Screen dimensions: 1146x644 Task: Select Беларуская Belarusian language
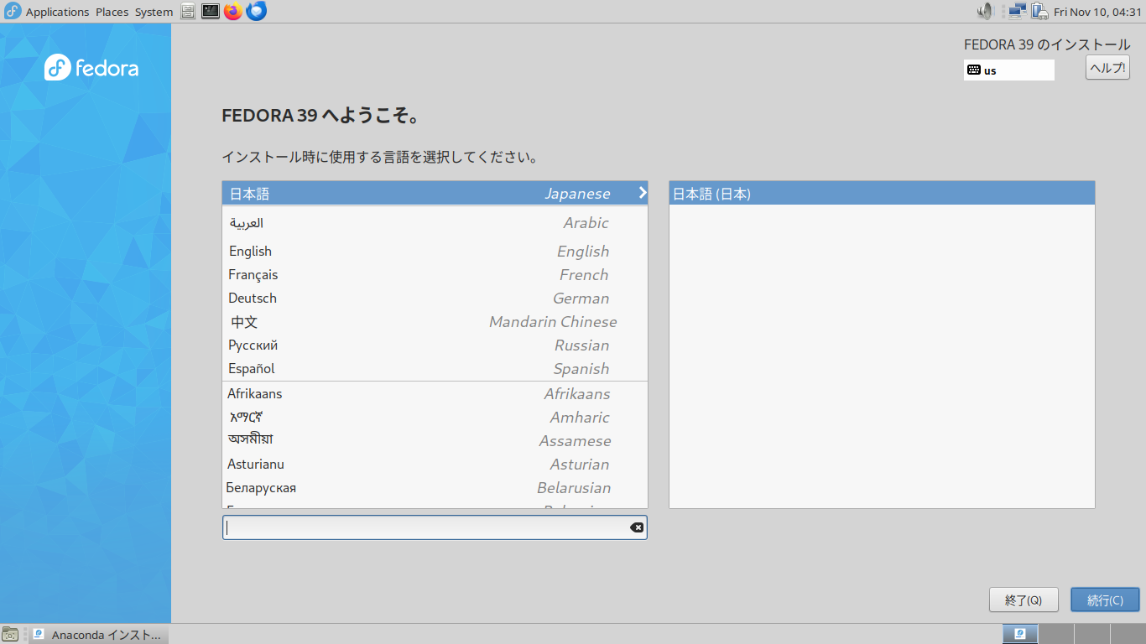coord(435,488)
